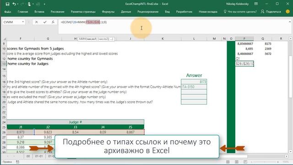Open sheet tab named 01-01
Viewport: 293px width, 165px height.
39,156
